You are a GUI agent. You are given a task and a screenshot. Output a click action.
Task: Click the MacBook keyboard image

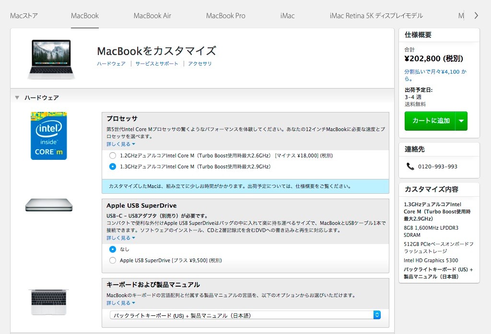49,302
